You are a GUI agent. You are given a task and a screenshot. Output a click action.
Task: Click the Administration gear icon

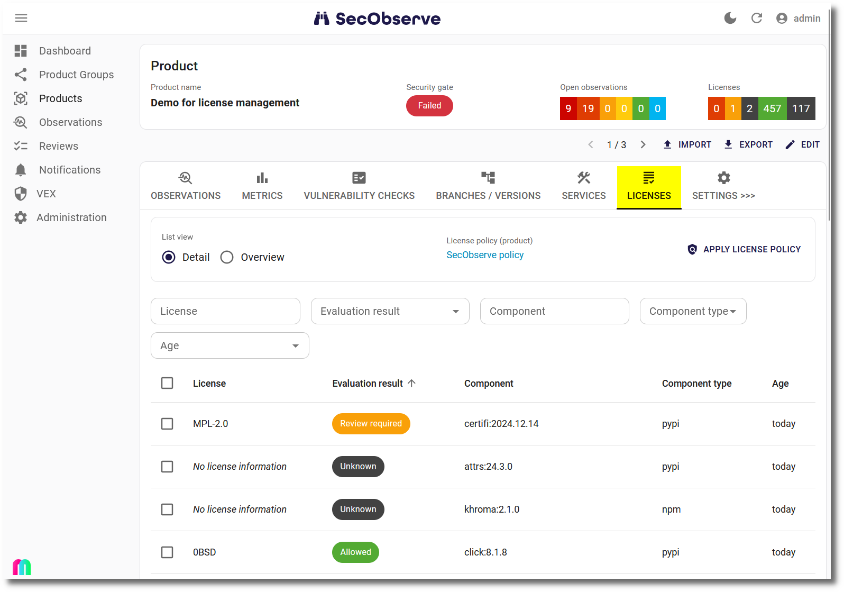21,217
